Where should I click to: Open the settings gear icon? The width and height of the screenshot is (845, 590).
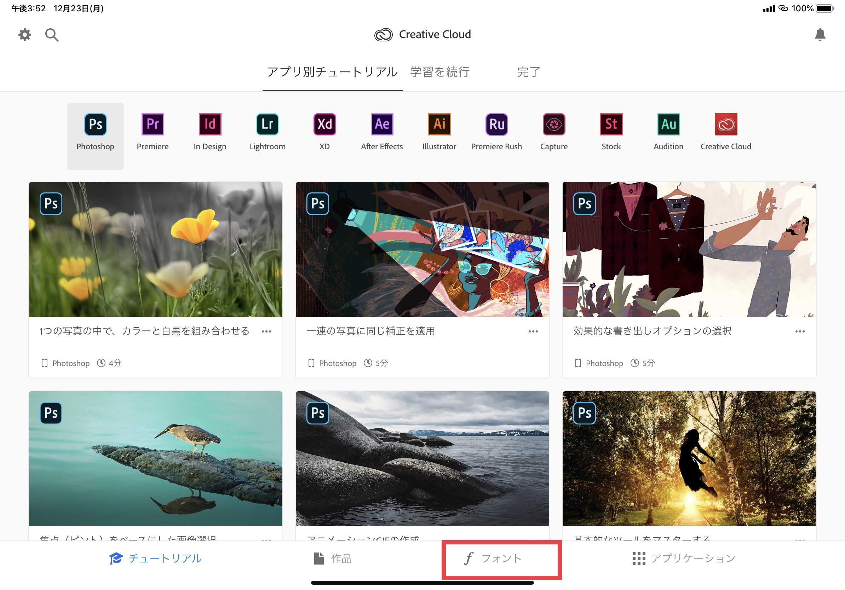[25, 35]
